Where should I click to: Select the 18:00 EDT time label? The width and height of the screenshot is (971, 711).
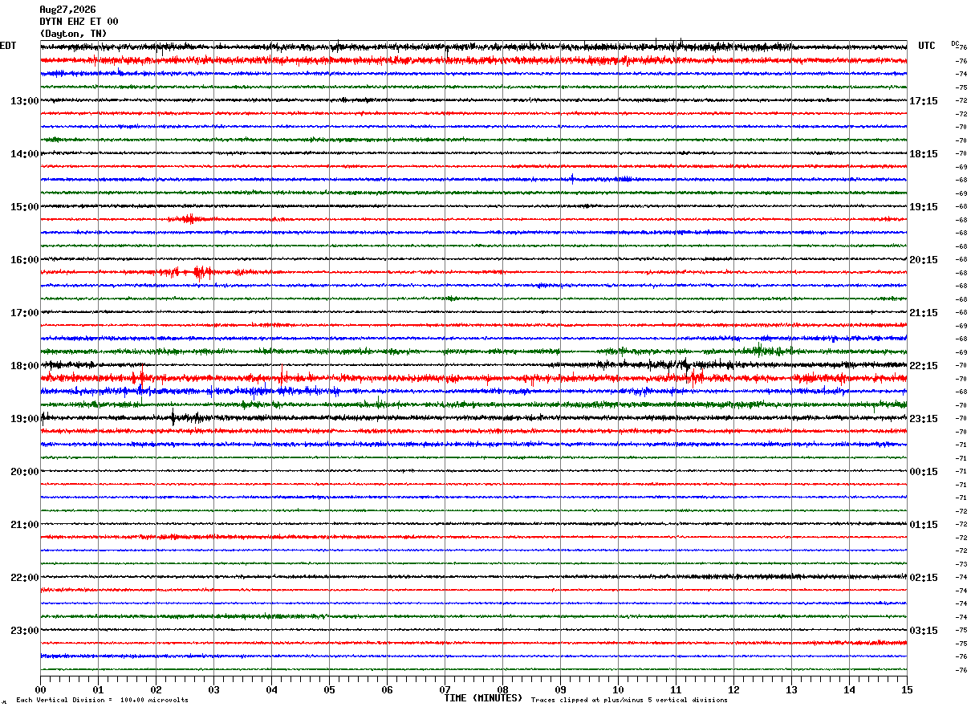click(x=25, y=366)
